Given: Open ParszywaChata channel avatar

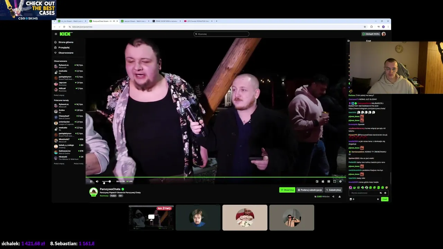Looking at the screenshot, I should (93, 192).
